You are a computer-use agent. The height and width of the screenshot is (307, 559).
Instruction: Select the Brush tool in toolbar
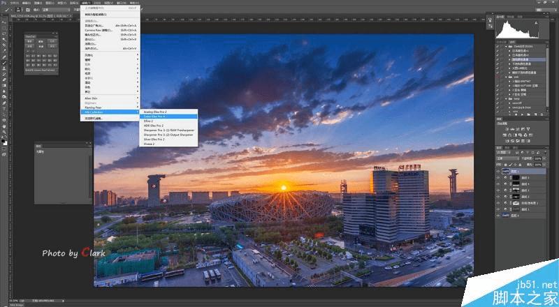pyautogui.click(x=4, y=62)
